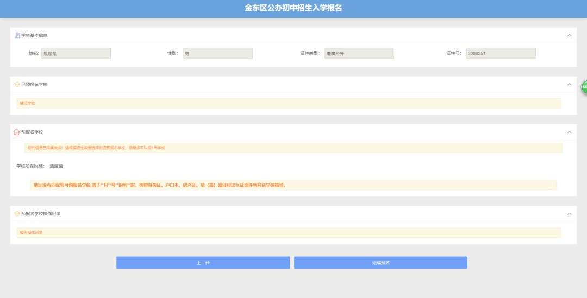Click the graduation cap icon beside 已预报名学校
Image resolution: width=587 pixels, height=298 pixels.
17,84
